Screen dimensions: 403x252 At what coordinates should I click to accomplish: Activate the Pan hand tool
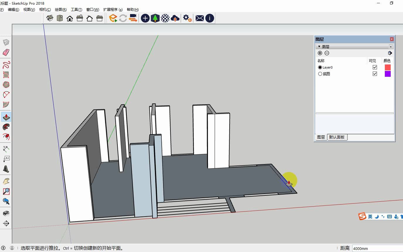click(x=6, y=181)
